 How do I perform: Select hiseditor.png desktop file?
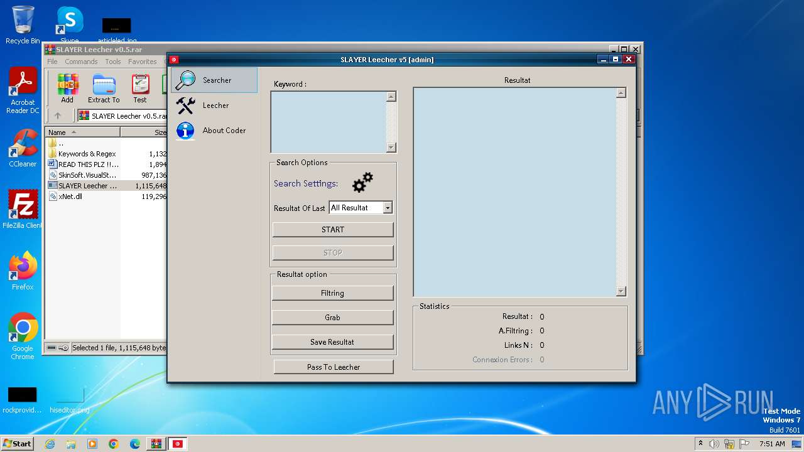[x=70, y=400]
